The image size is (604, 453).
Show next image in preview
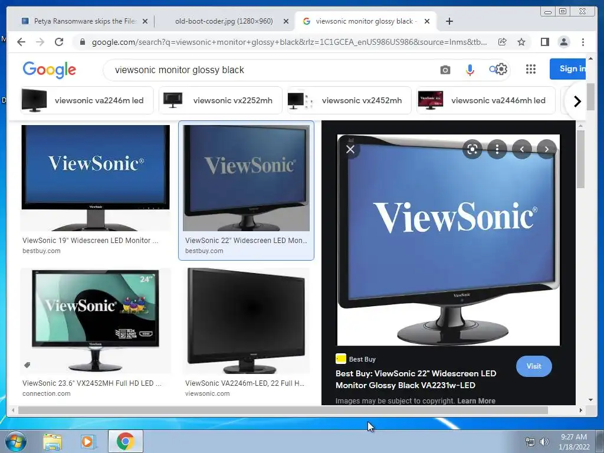point(547,149)
